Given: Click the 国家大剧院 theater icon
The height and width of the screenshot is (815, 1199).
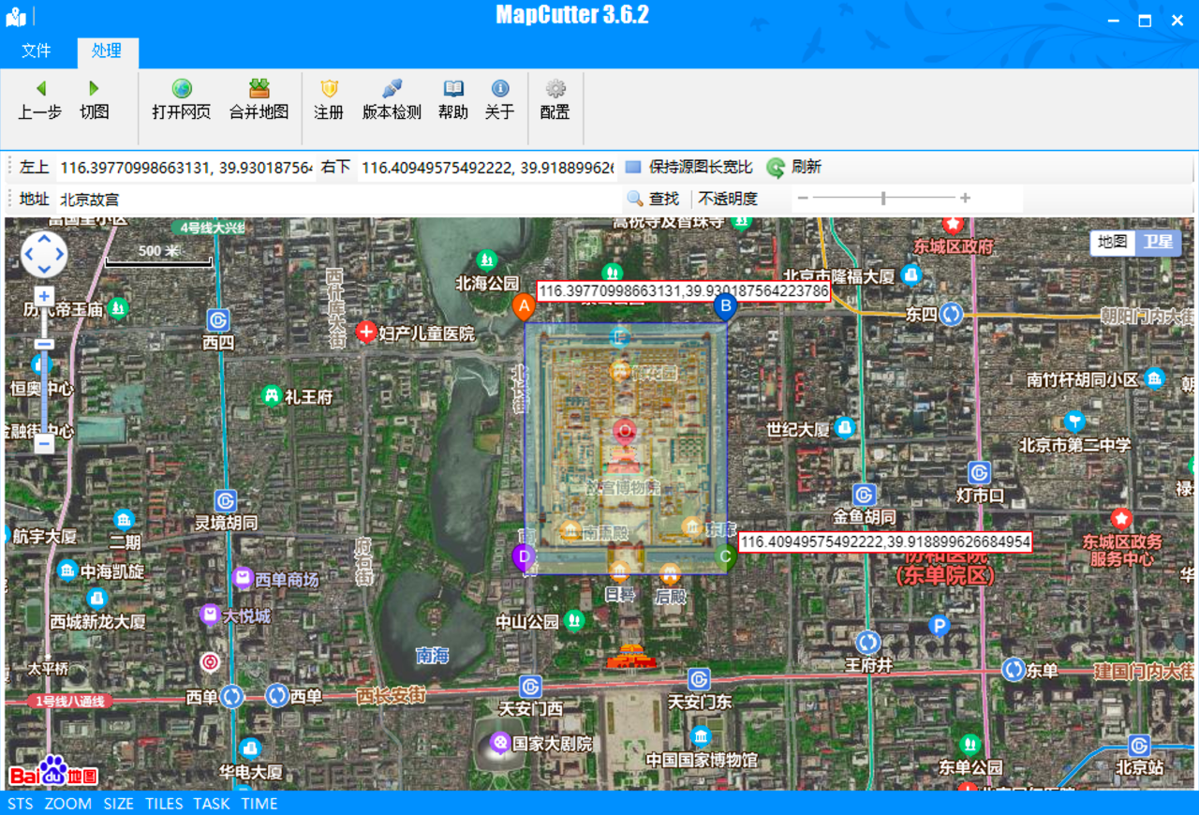Looking at the screenshot, I should click(x=500, y=743).
